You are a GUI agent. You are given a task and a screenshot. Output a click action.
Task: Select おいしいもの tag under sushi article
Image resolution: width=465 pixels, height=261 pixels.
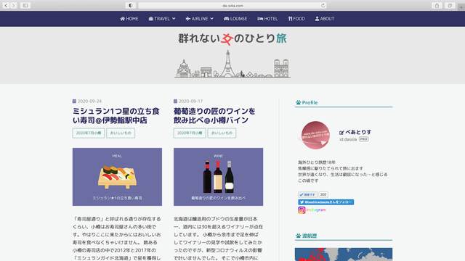point(121,133)
